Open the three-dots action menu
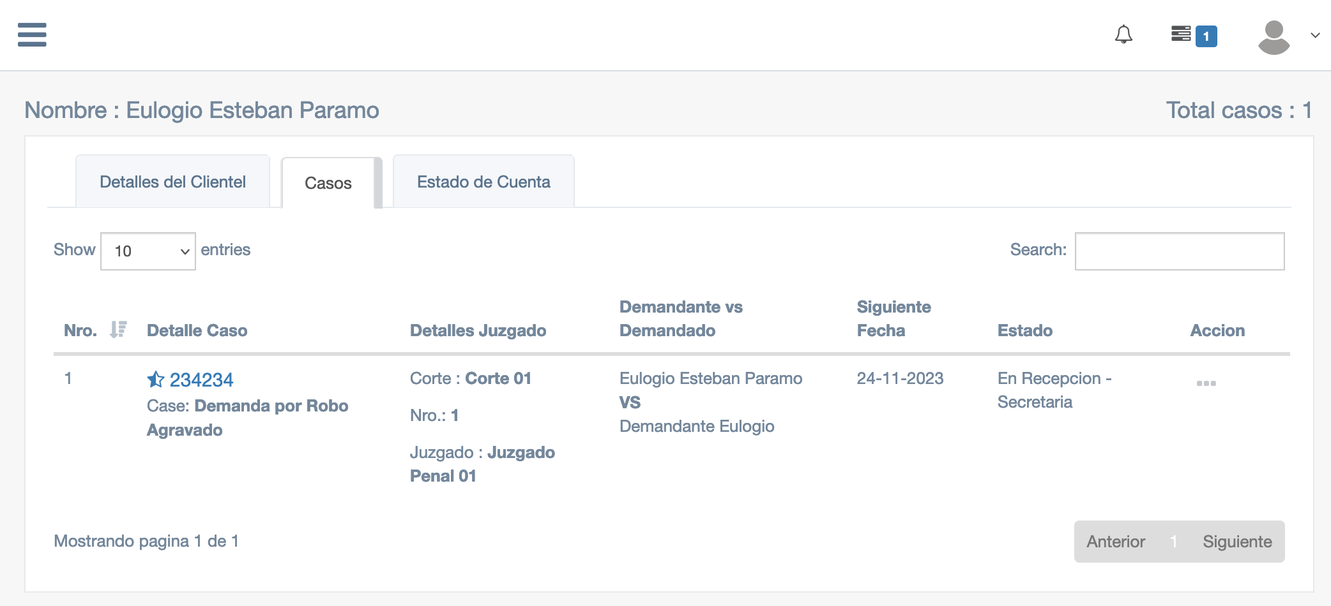The image size is (1331, 606). coord(1206,383)
